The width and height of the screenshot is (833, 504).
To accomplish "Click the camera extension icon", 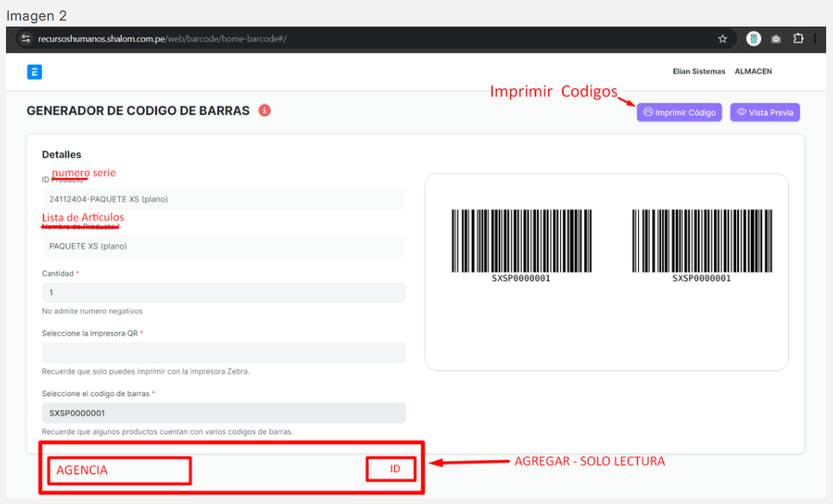I will (776, 39).
